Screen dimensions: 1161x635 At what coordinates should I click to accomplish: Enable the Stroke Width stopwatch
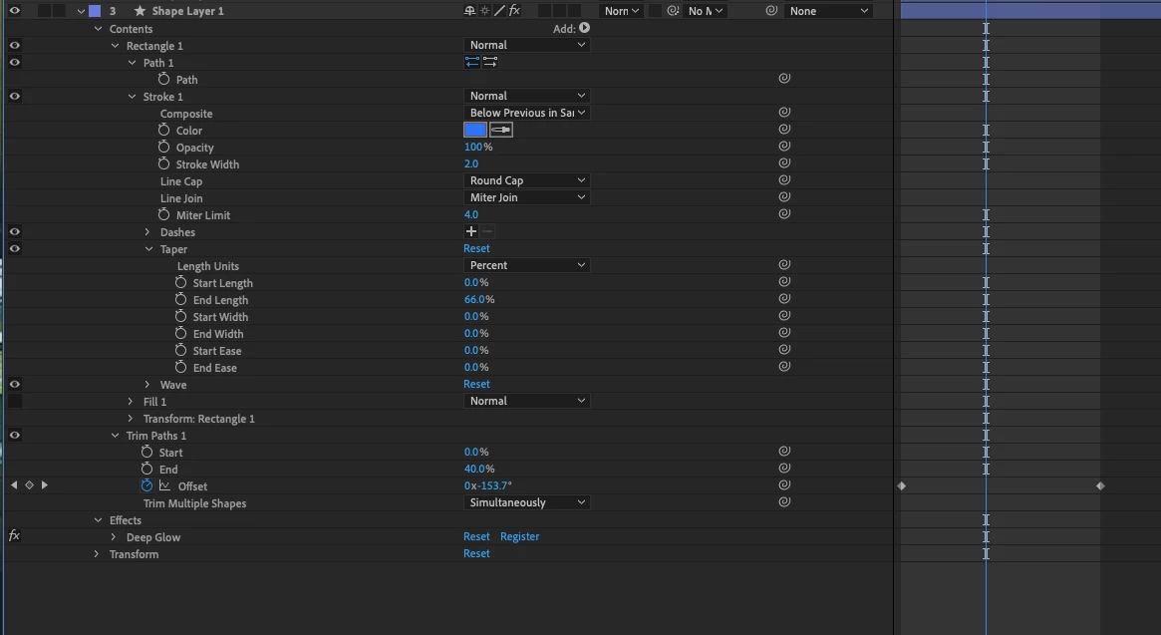163,163
